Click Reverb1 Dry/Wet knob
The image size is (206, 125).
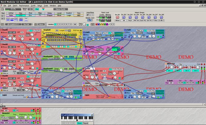[x=31, y=117]
